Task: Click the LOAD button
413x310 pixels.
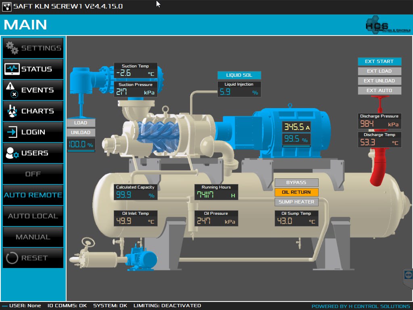Action: [x=81, y=123]
